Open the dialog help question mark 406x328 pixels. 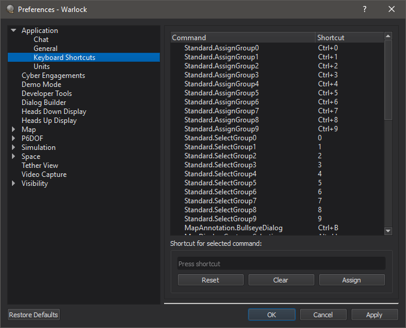click(x=365, y=10)
